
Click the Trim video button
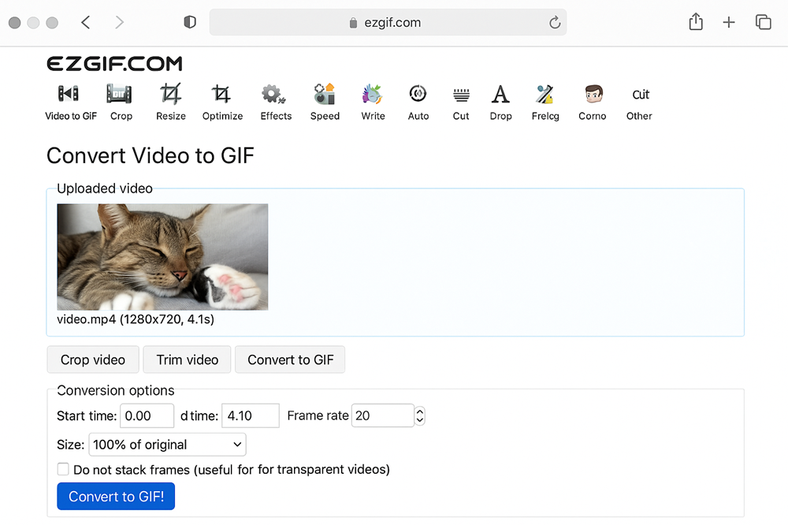click(187, 359)
